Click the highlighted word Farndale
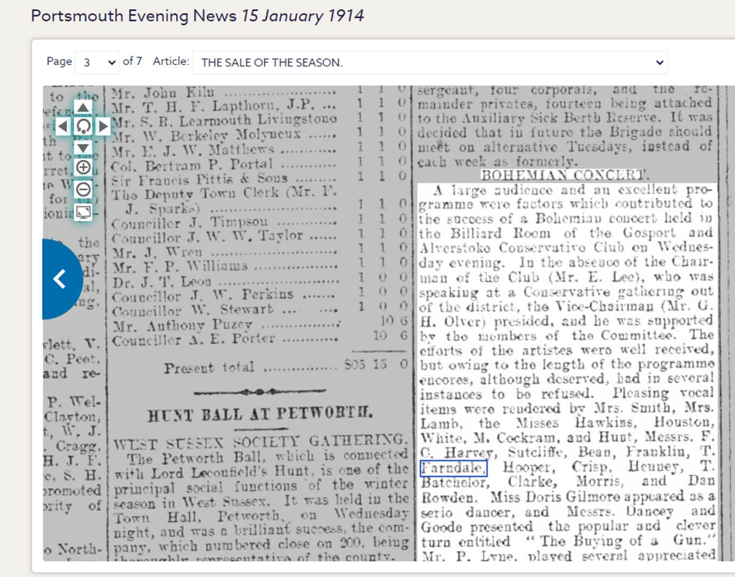This screenshot has height=577, width=735. click(453, 468)
